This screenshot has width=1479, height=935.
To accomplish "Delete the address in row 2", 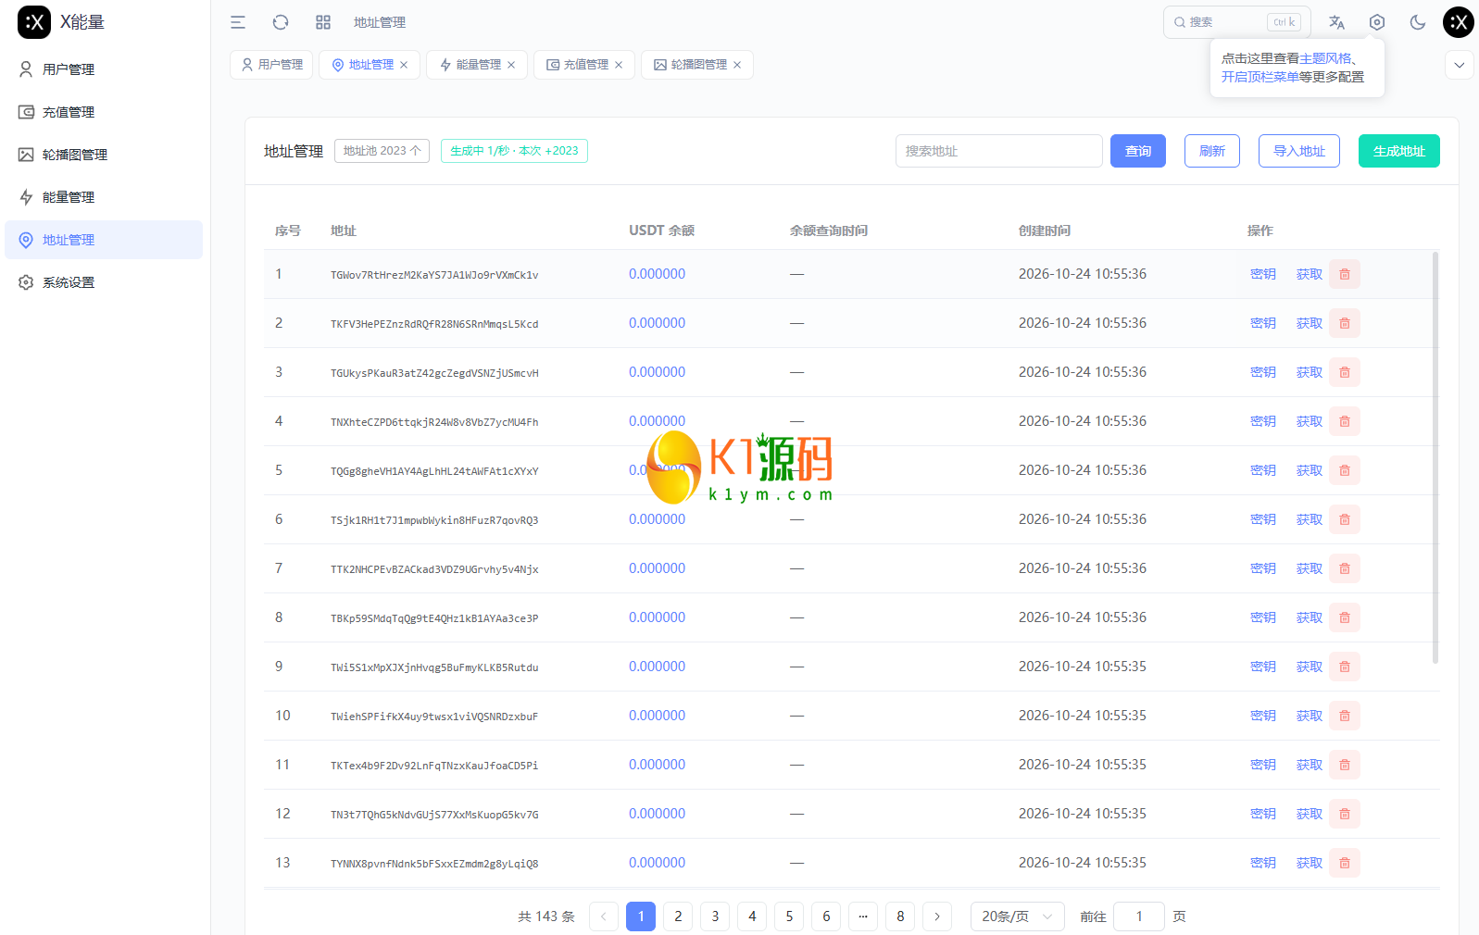I will (1345, 323).
